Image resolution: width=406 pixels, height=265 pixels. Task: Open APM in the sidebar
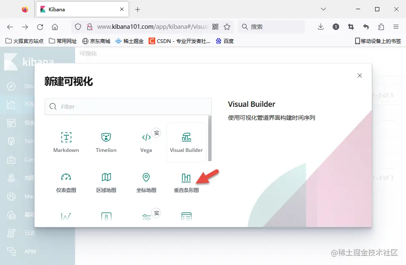(x=11, y=251)
